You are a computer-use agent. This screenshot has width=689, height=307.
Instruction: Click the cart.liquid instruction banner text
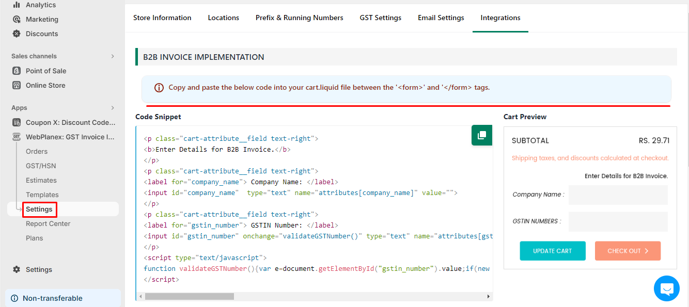tap(329, 88)
